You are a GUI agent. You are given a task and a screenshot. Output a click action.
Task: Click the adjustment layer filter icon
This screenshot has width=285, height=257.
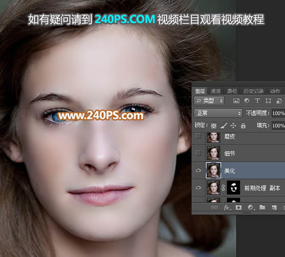click(x=247, y=101)
